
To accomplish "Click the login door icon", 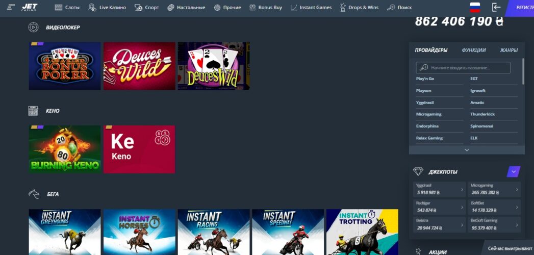I will coord(496,7).
